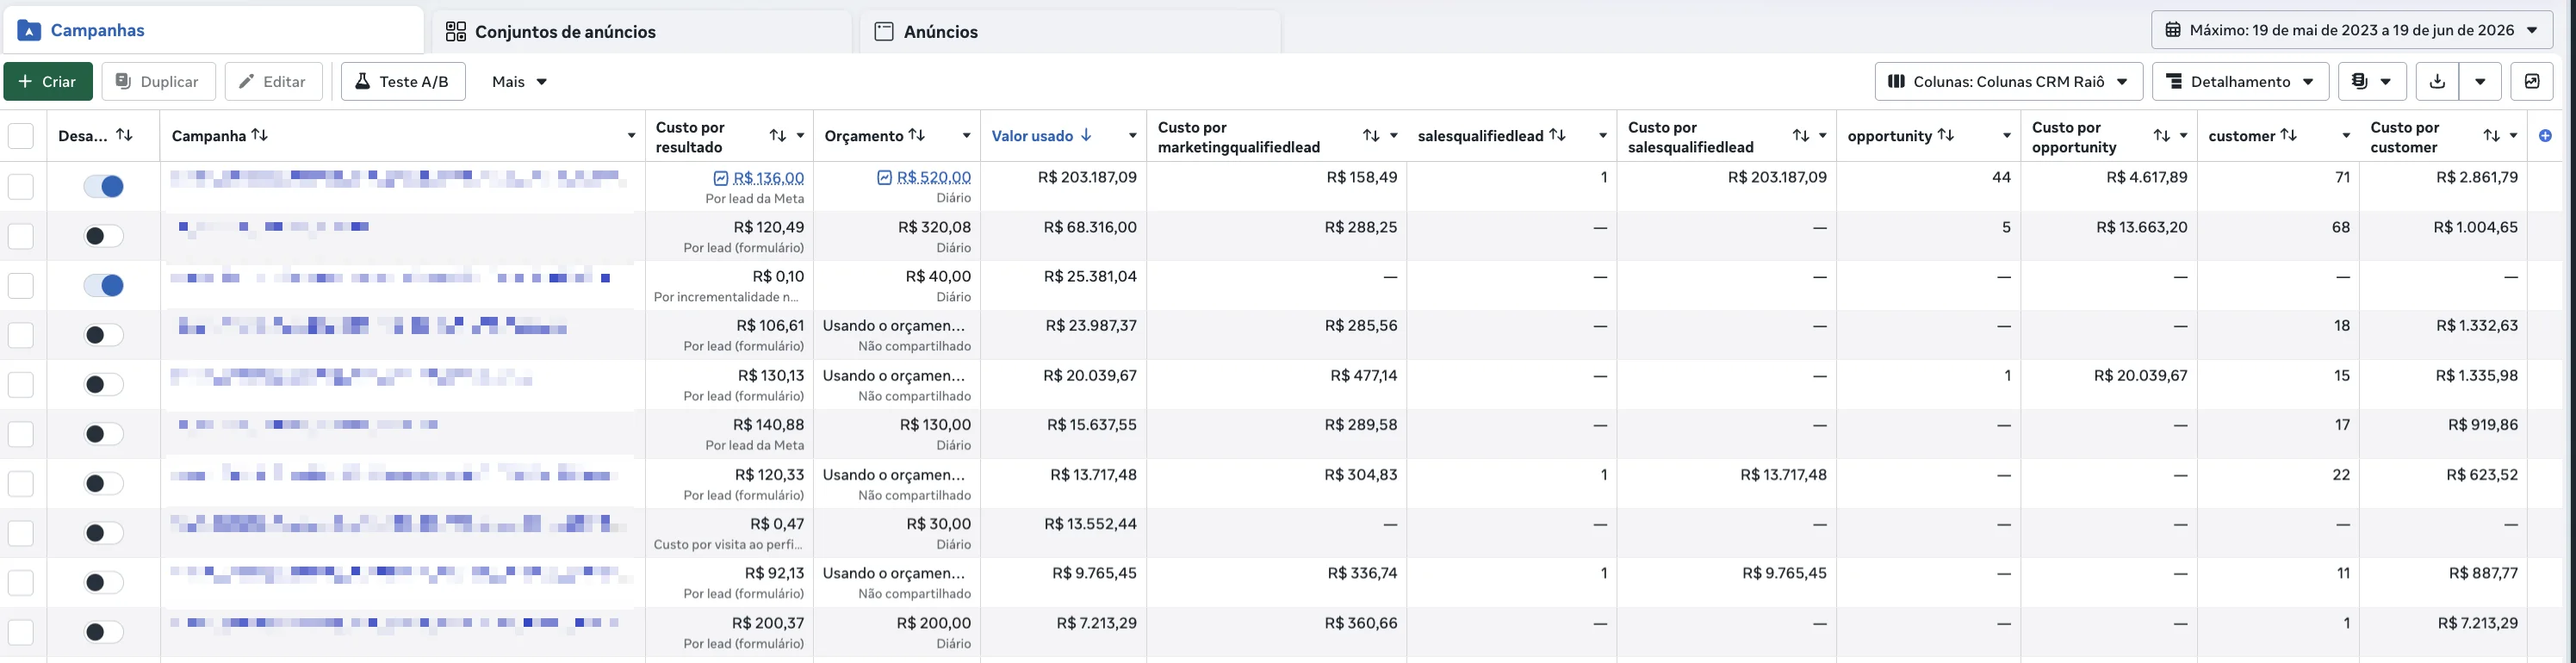The height and width of the screenshot is (663, 2576).
Task: Click the R$ 158,49 cost cell
Action: pyautogui.click(x=1276, y=186)
